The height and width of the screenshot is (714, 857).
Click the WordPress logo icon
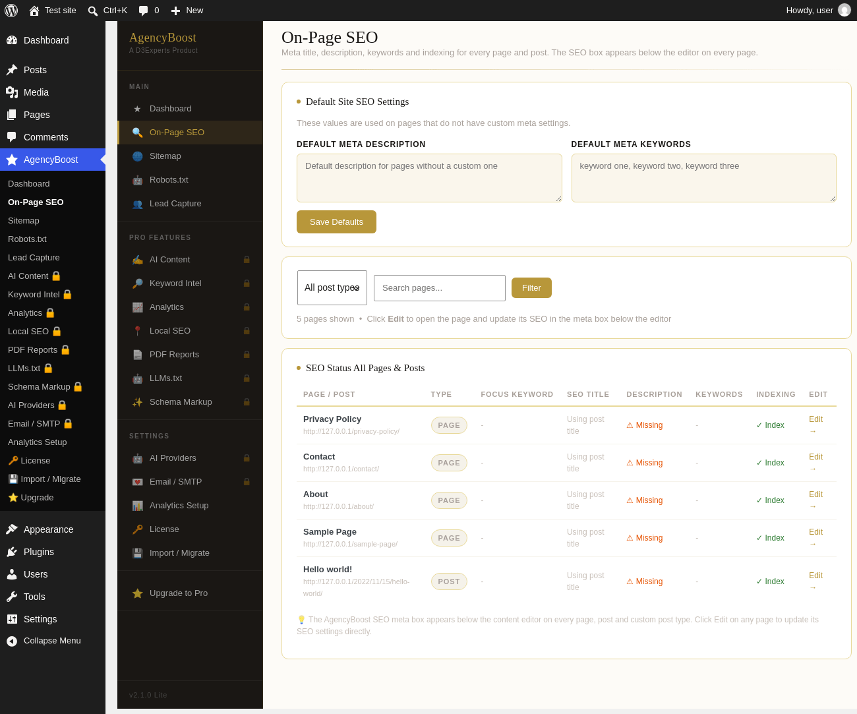(x=11, y=11)
